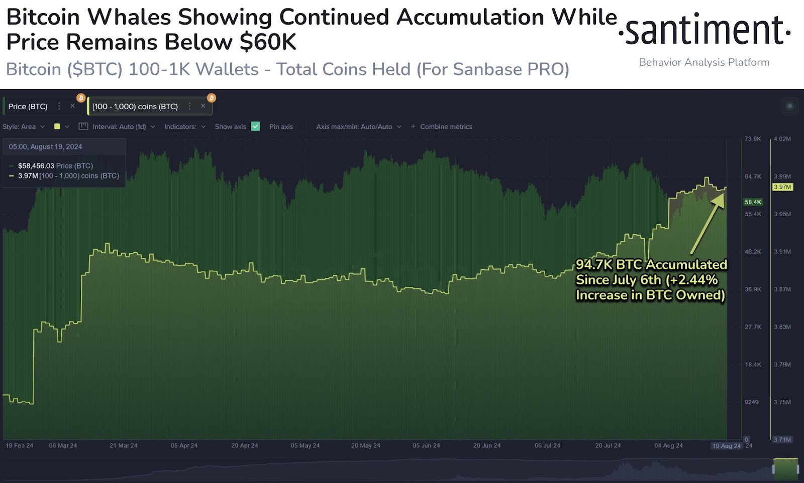Viewport: 804px width, 483px height.
Task: Remove the Price (BTC) metric with its X
Action: tap(72, 106)
